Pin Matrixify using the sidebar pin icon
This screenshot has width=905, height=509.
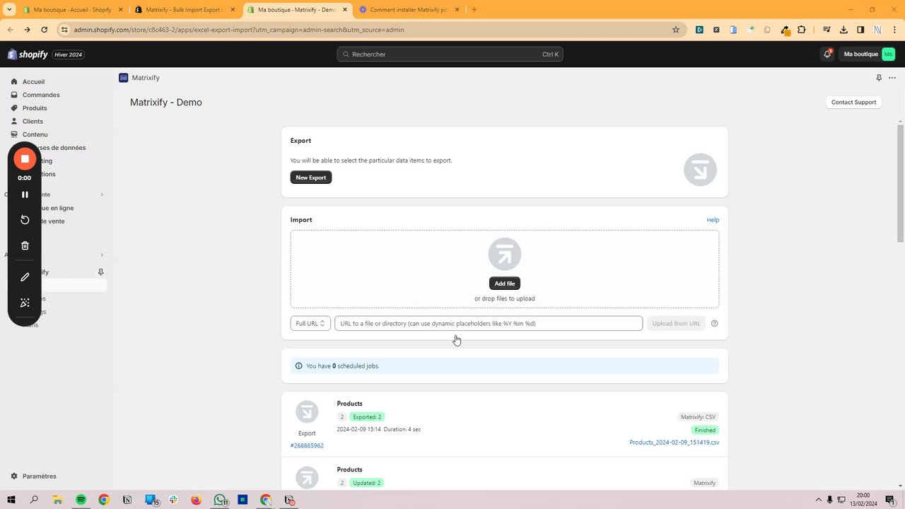tap(100, 272)
